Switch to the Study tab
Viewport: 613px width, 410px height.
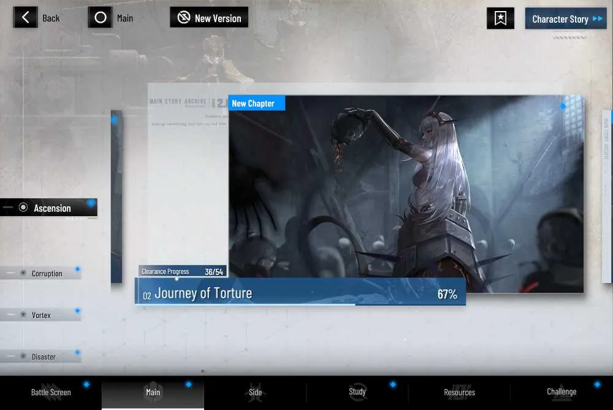coord(357,392)
